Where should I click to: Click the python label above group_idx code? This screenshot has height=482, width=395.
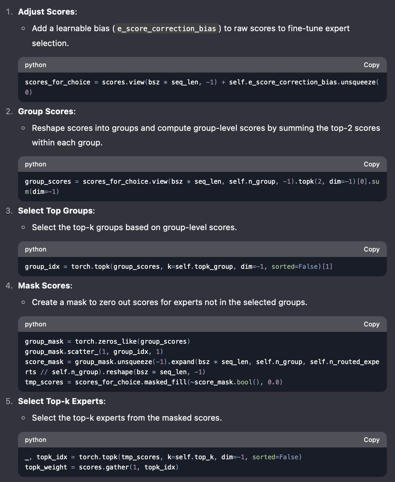(36, 249)
